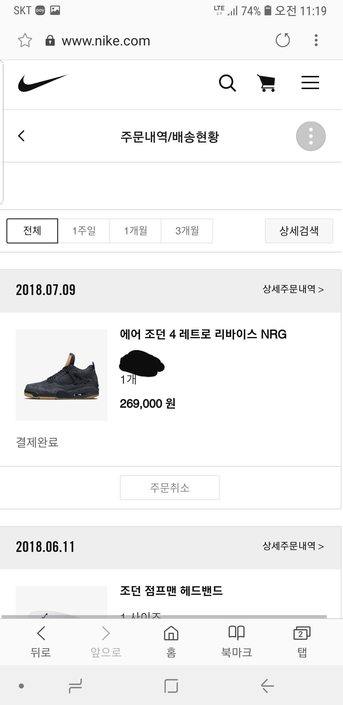Open browser three-dot options menu

coord(316,40)
